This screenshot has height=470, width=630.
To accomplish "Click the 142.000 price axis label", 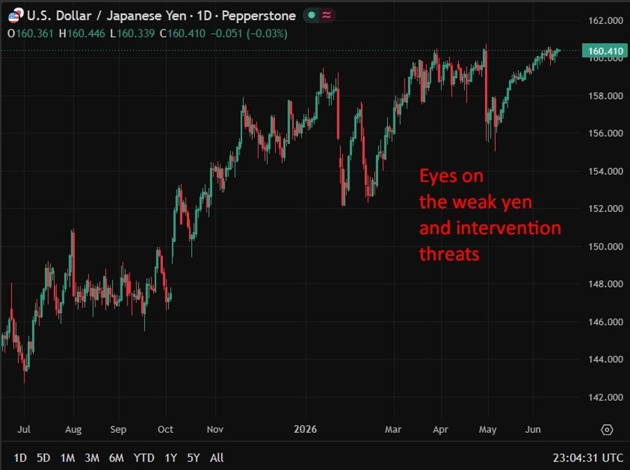I will (605, 397).
